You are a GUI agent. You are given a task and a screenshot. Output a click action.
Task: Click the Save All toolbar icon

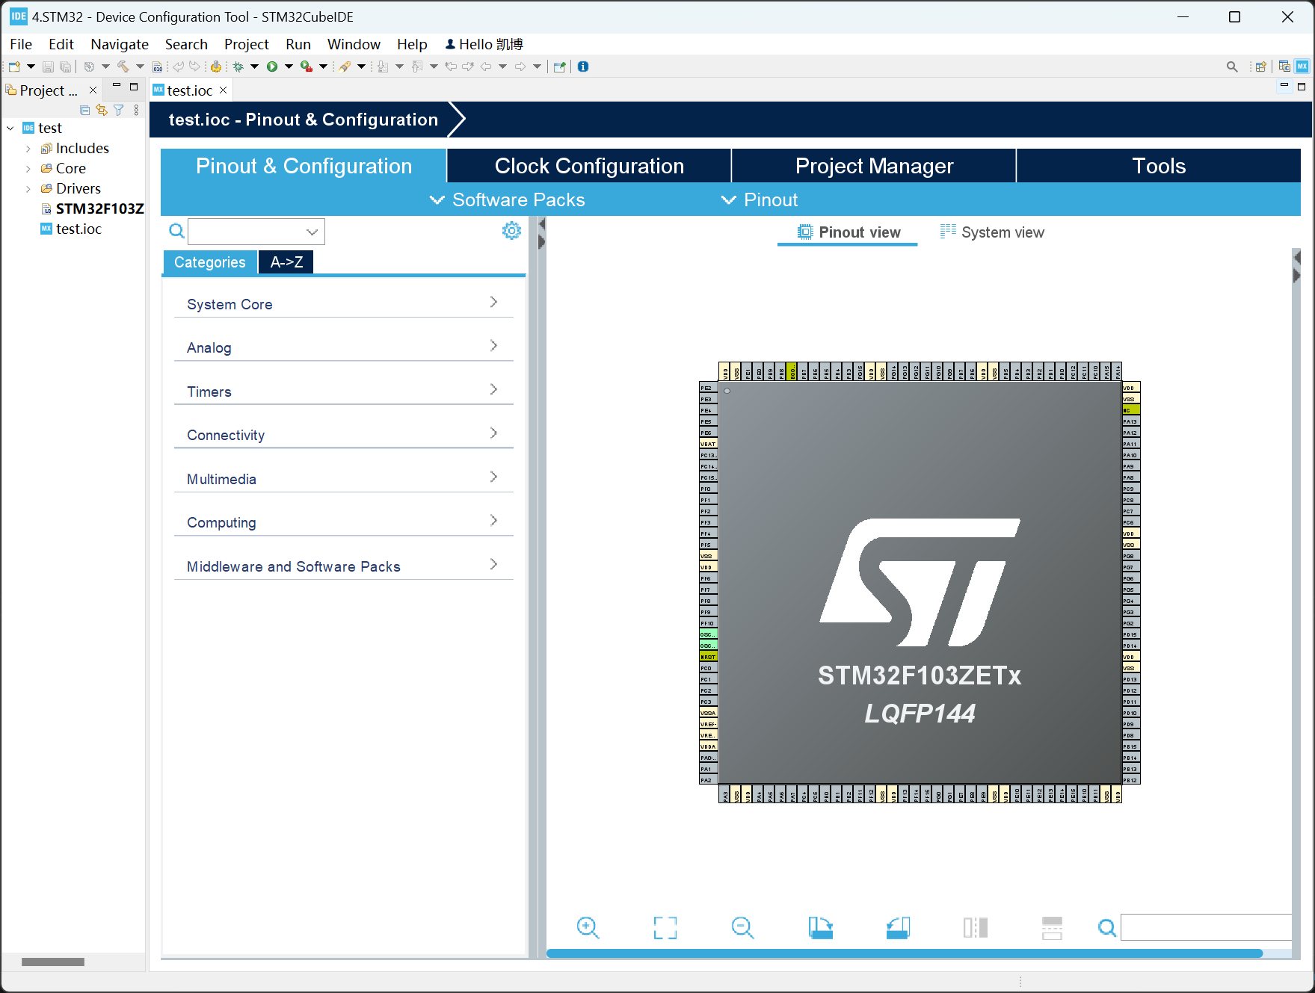tap(66, 66)
